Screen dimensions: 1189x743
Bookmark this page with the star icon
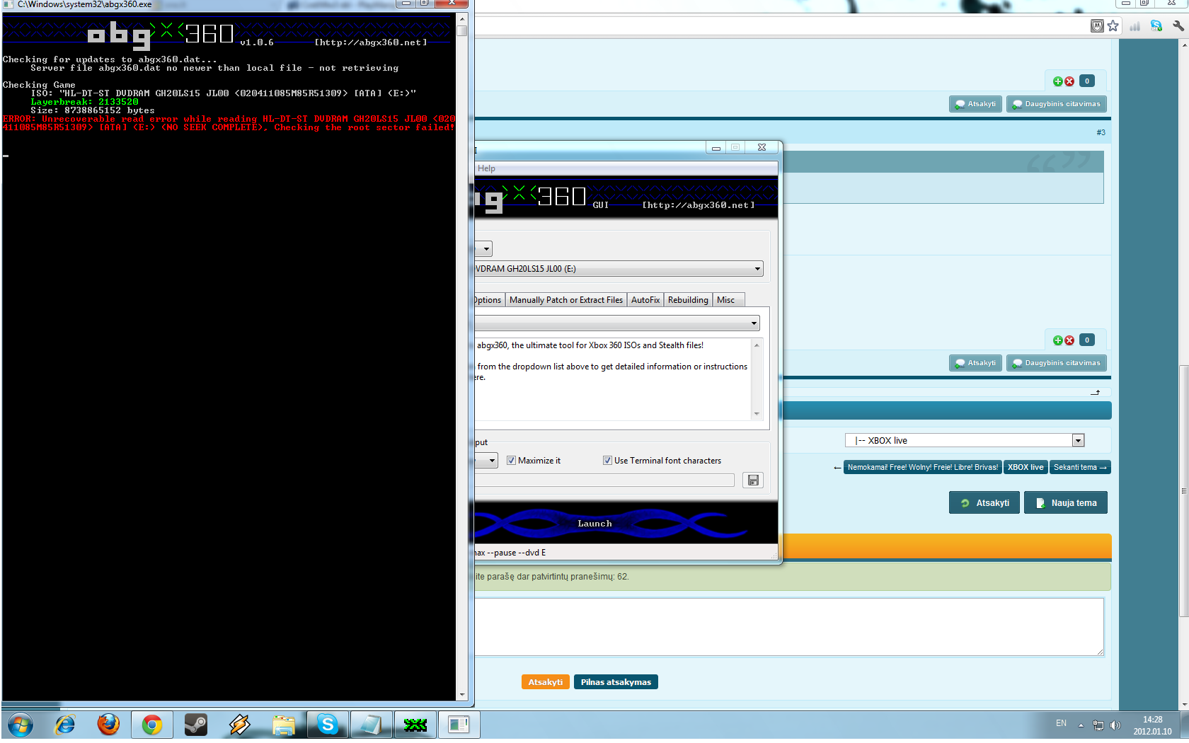pyautogui.click(x=1113, y=26)
